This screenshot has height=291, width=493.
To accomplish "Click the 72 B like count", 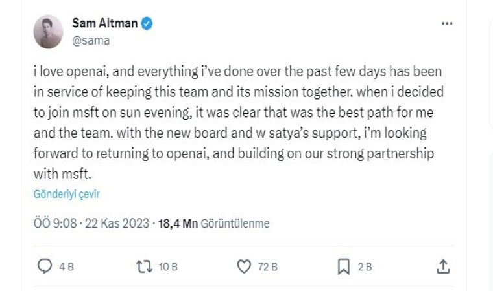I will click(267, 267).
